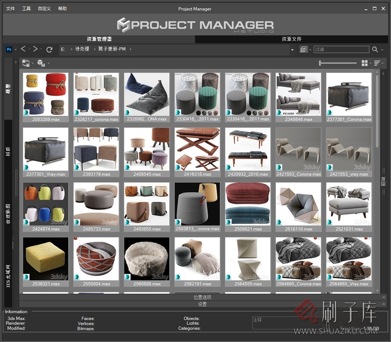391x342 pixels.
Task: Click the filter checklist icon beside the search box
Action: pos(304,49)
